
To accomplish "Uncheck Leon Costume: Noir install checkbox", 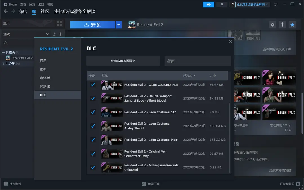I will [x=93, y=140].
